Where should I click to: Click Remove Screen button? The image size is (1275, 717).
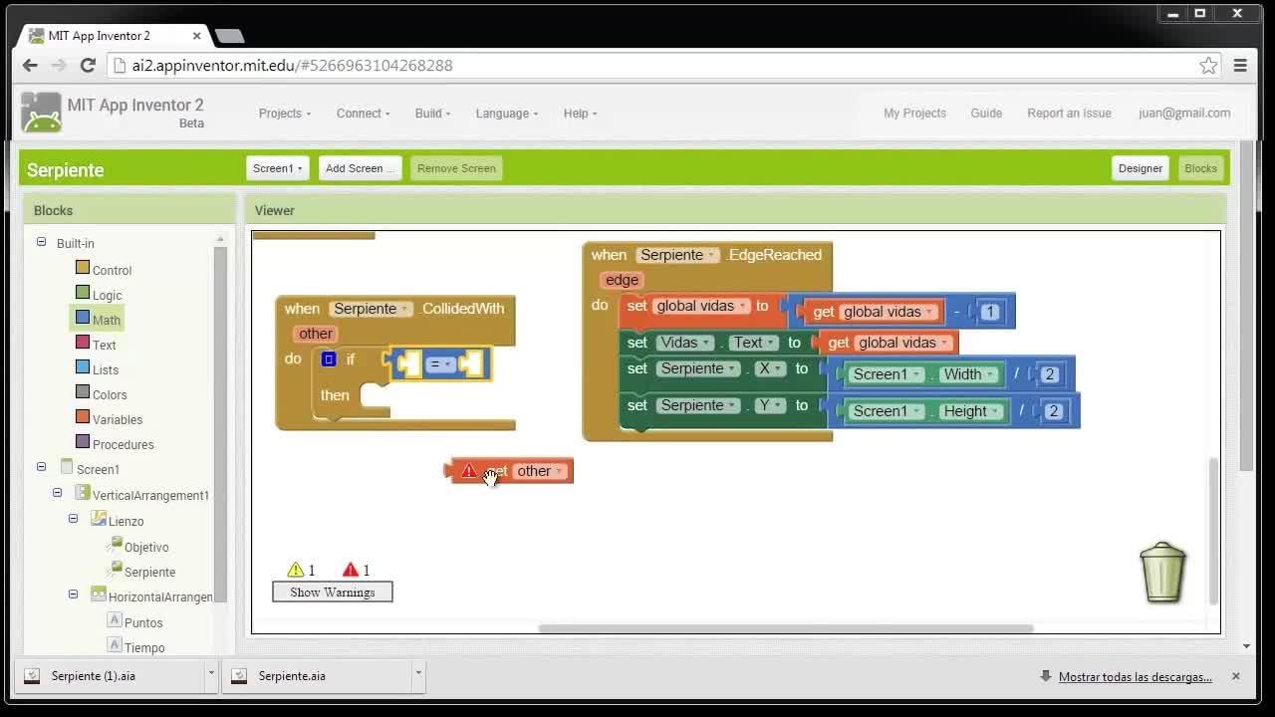456,168
